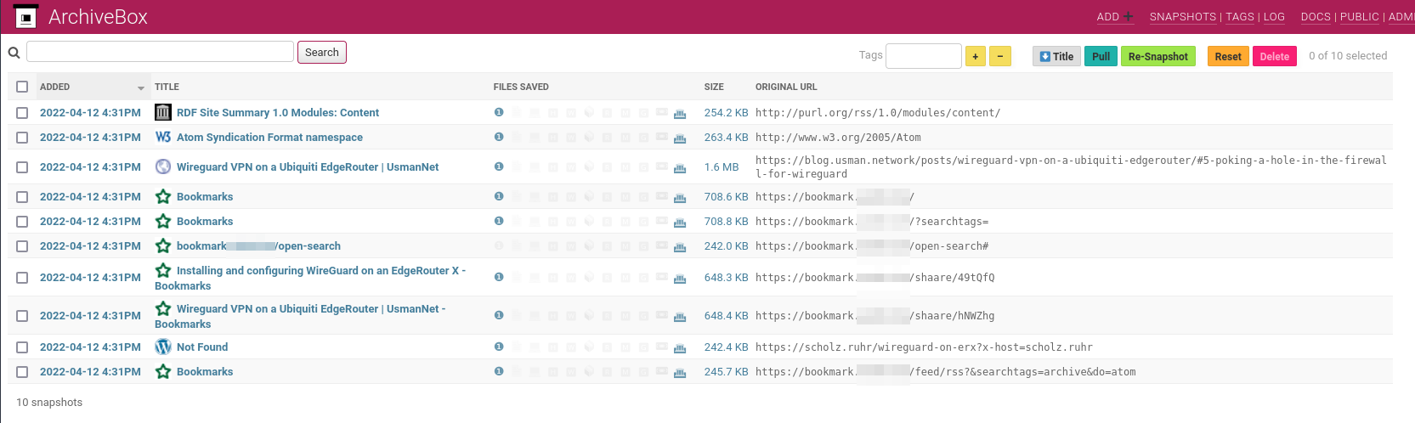Click the ArchiveBox title text in header
Viewport: 1415px width, 423px height.
point(98,17)
